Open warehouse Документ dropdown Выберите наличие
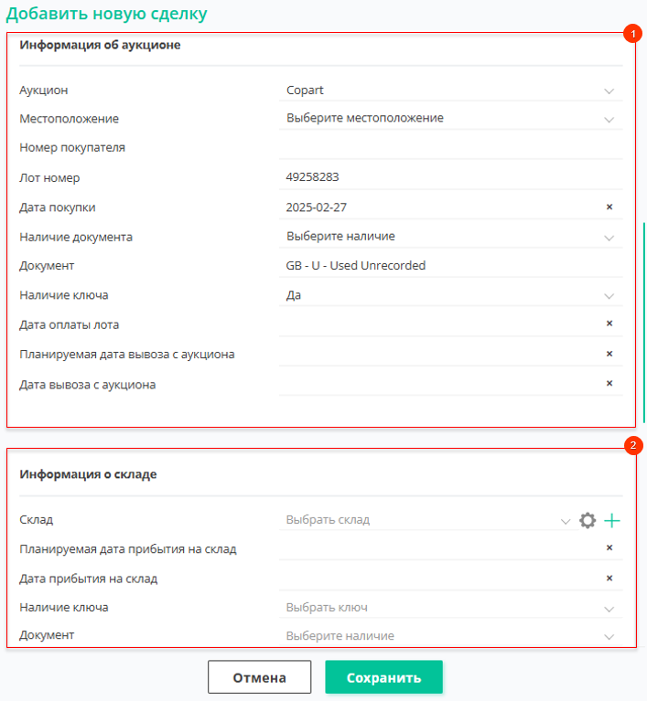 [451, 636]
